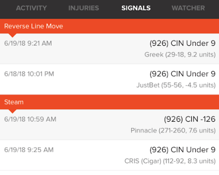Collapse the Reverse Line Move section header

click(x=109, y=26)
